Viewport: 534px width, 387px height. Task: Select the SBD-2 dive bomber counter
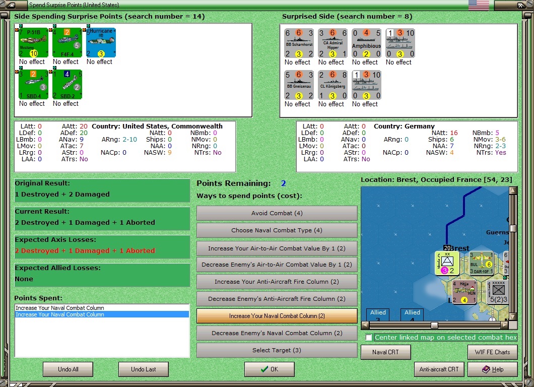(x=67, y=85)
